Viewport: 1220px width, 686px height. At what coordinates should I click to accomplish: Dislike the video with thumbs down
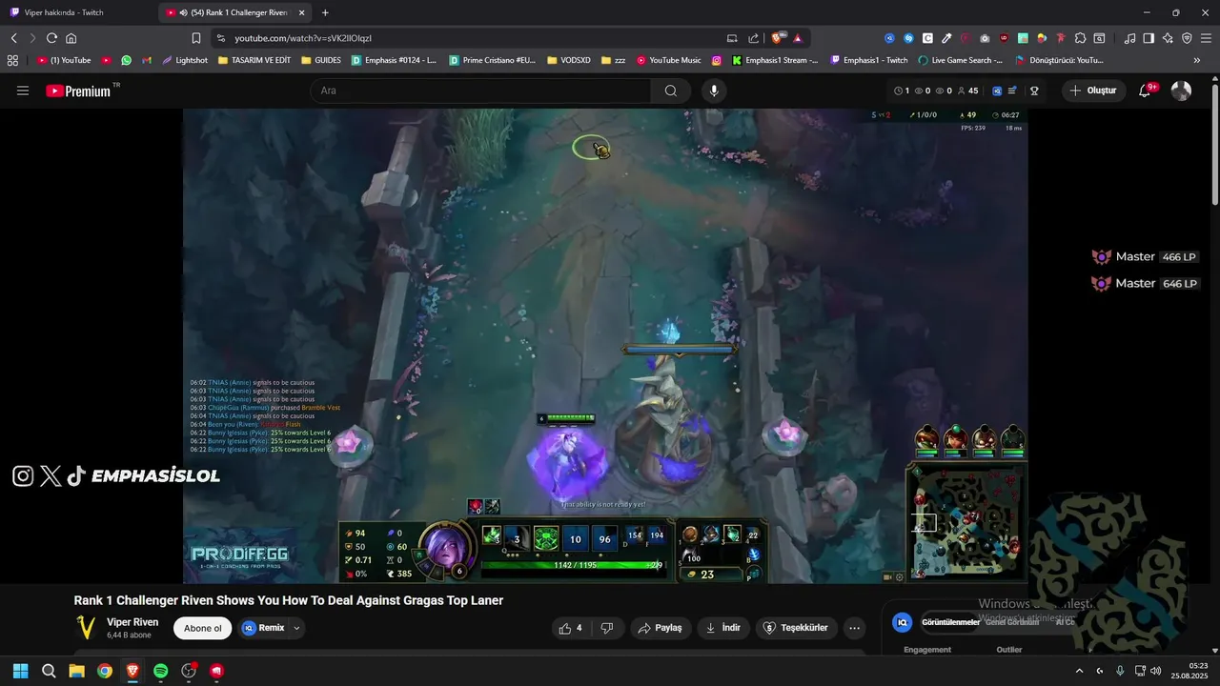click(x=607, y=628)
